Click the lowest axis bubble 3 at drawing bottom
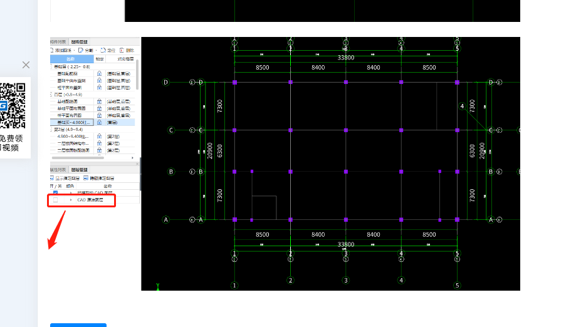This screenshot has width=571, height=327. tap(346, 281)
